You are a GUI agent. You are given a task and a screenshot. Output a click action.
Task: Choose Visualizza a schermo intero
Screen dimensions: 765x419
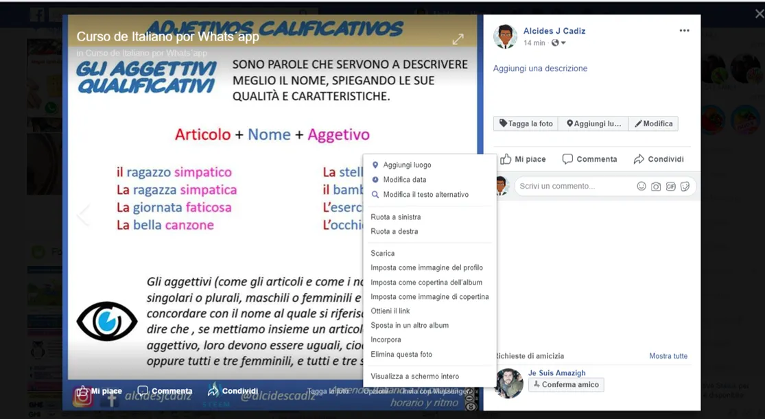[x=429, y=376]
